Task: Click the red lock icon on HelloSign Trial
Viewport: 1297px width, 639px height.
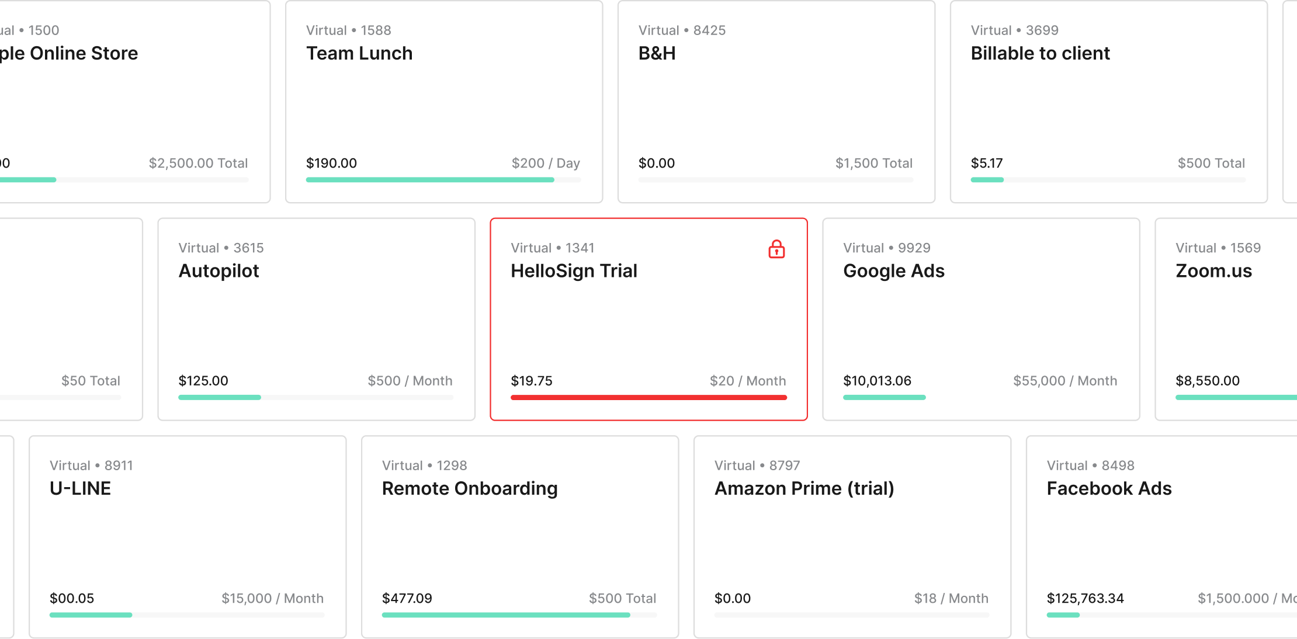Action: pyautogui.click(x=776, y=249)
